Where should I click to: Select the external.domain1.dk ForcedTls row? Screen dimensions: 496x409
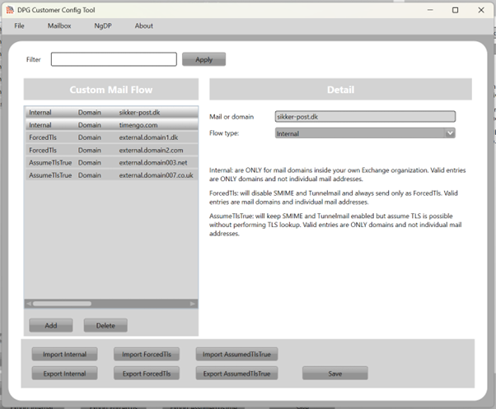(x=111, y=137)
